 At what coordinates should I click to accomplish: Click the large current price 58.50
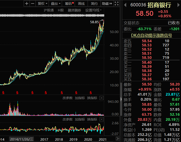(x=144, y=13)
